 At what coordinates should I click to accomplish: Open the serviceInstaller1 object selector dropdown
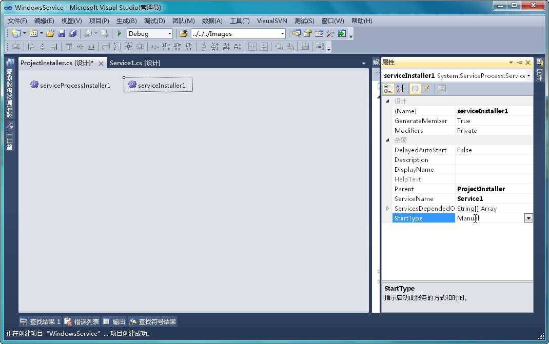(528, 75)
